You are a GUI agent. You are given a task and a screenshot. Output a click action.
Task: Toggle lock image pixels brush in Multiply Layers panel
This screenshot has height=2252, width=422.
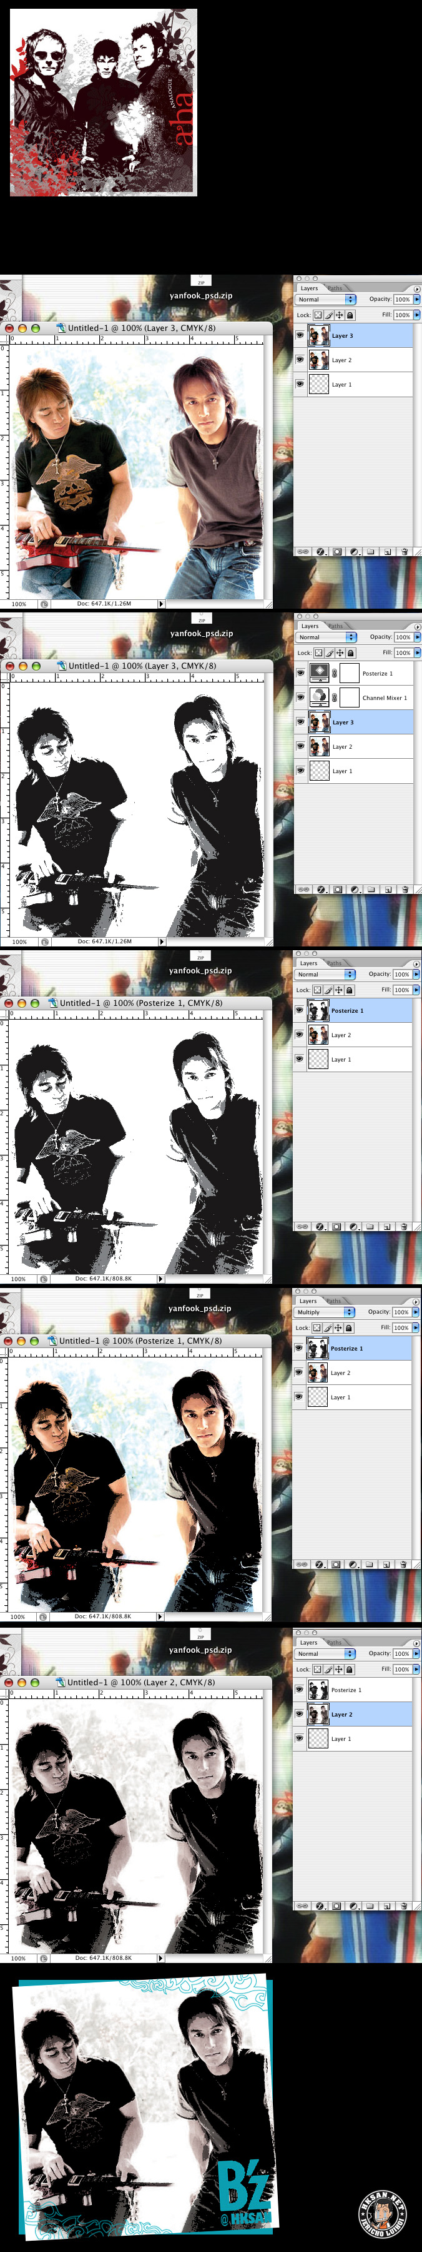tap(329, 1328)
